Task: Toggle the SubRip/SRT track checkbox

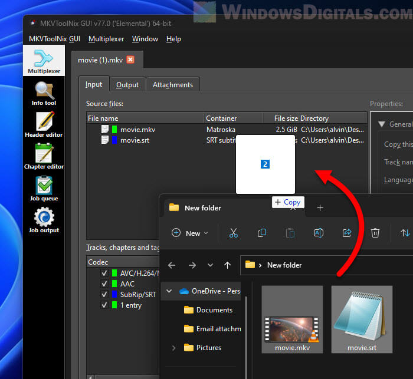Action: (104, 294)
